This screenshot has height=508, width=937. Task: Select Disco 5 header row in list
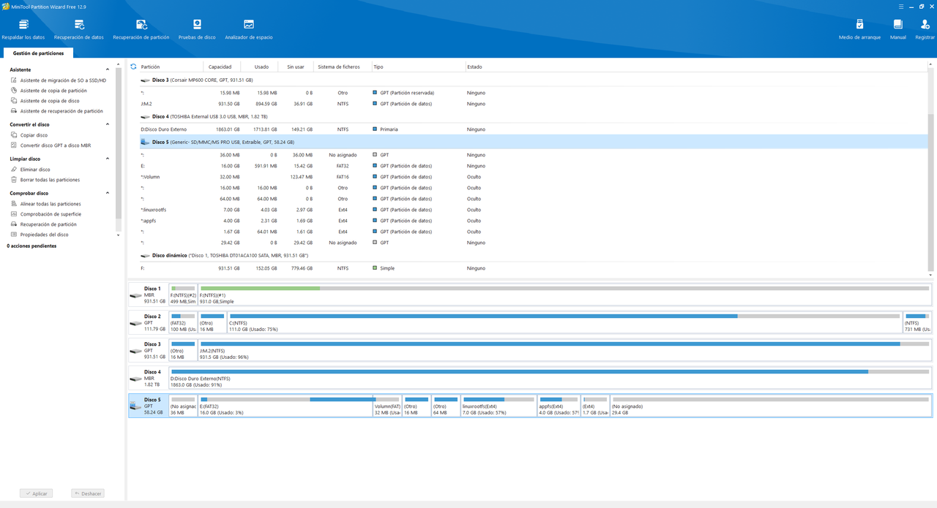point(533,142)
